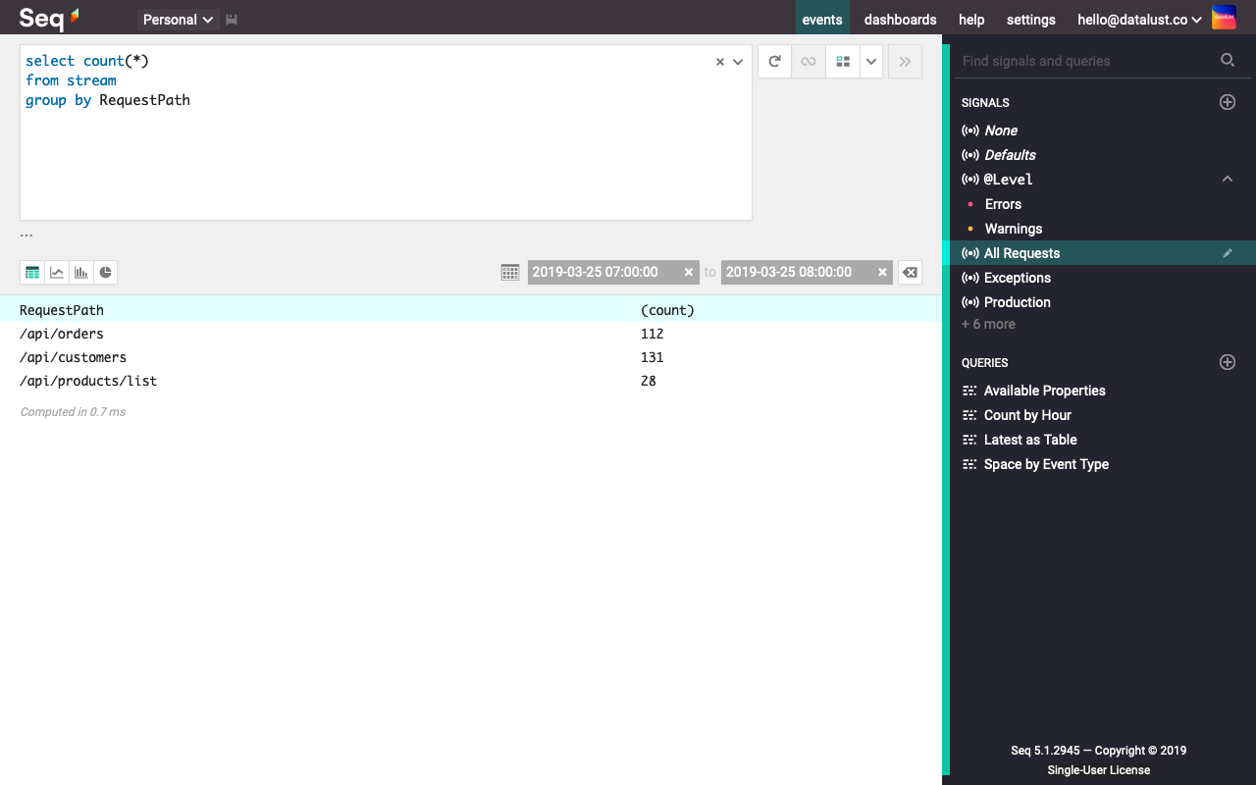Select the /api/orders row
The height and width of the screenshot is (785, 1256).
coord(471,334)
